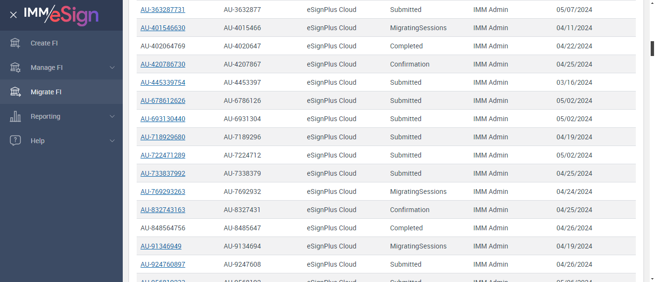655x282 pixels.
Task: Click the Manage FI gear-bank icon
Action: (15, 68)
